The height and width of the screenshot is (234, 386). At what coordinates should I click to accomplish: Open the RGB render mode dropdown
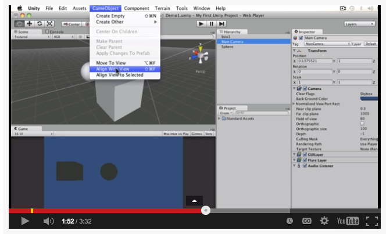pyautogui.click(x=63, y=37)
